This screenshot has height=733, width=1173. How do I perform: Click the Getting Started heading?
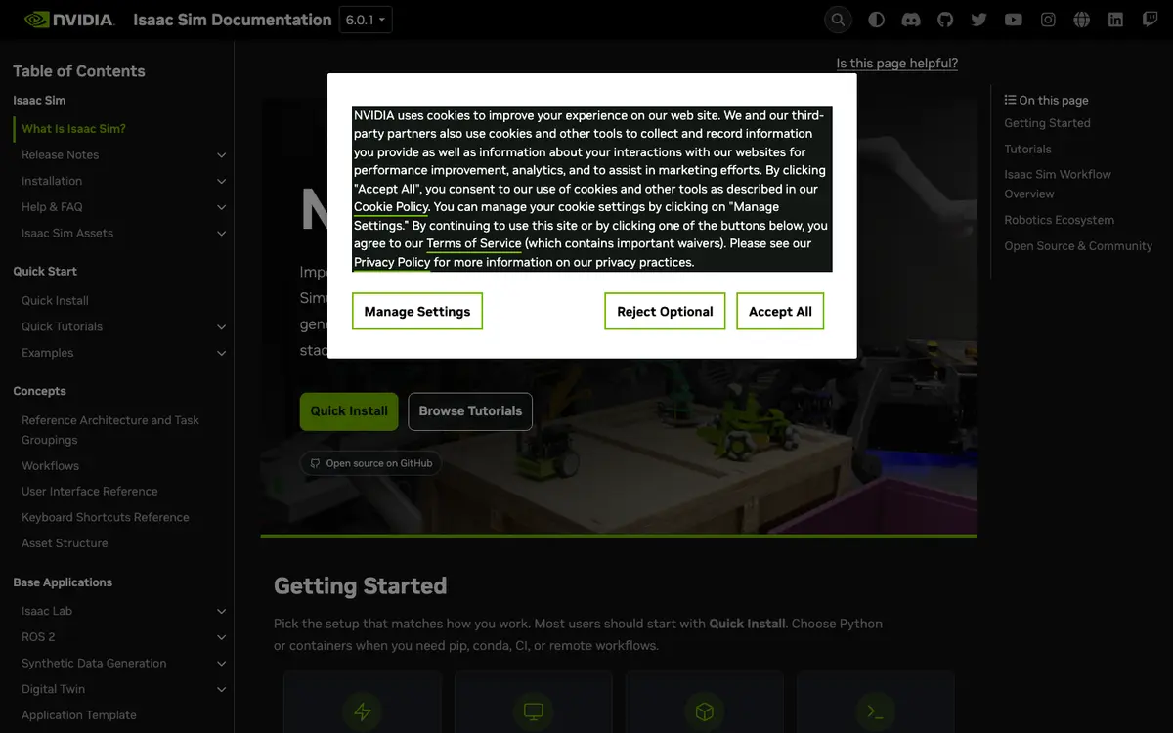coord(360,585)
